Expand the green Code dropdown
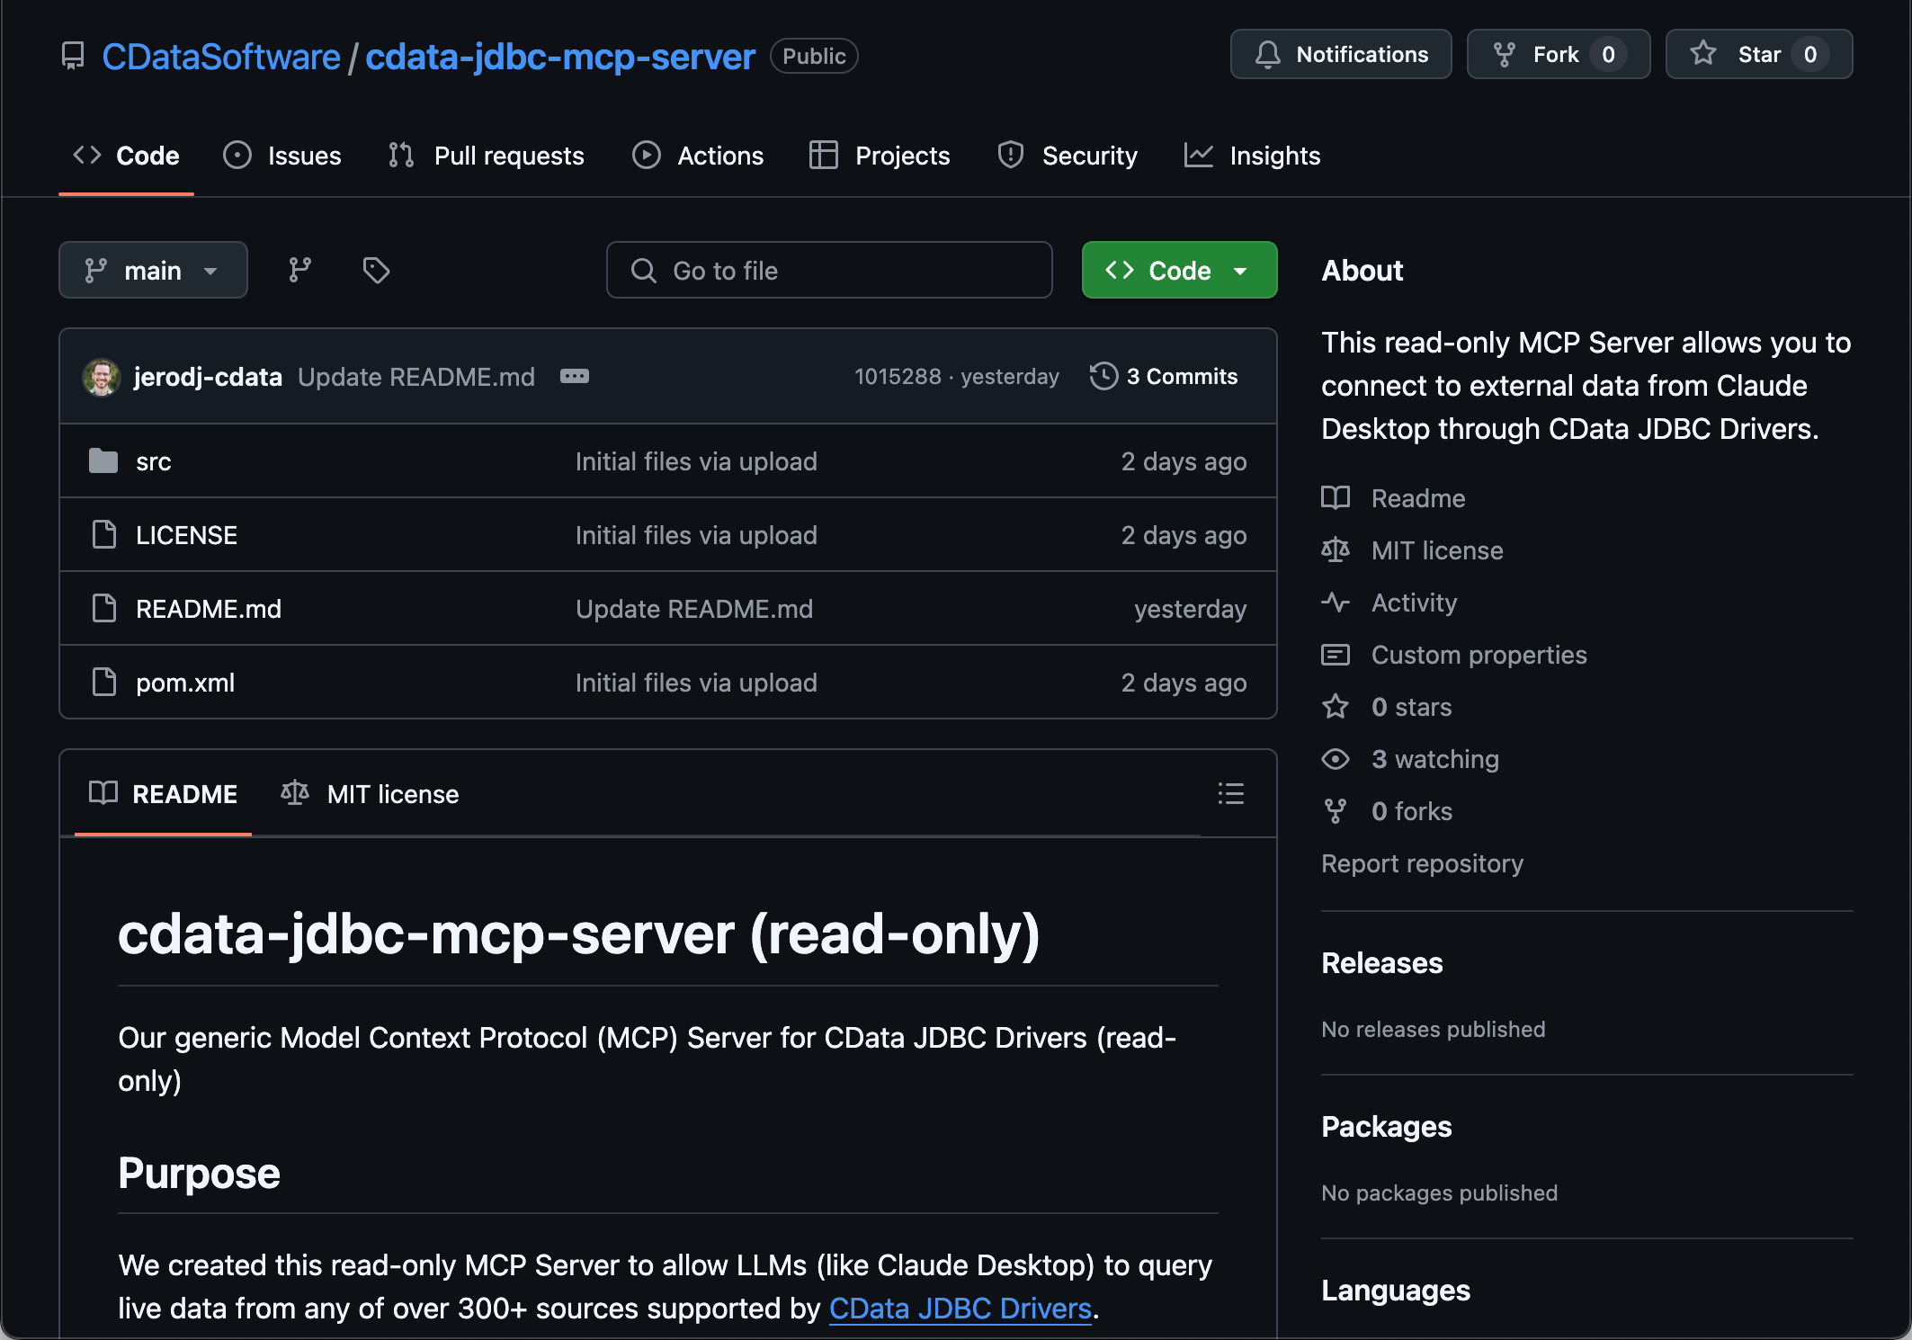 pyautogui.click(x=1180, y=270)
